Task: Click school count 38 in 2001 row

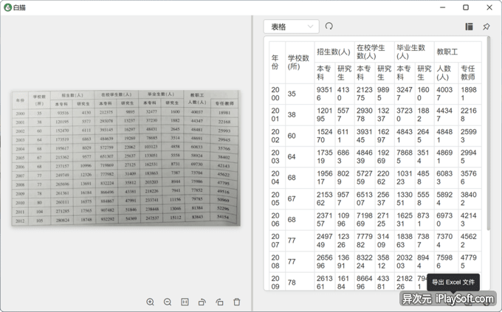Action: coord(300,115)
